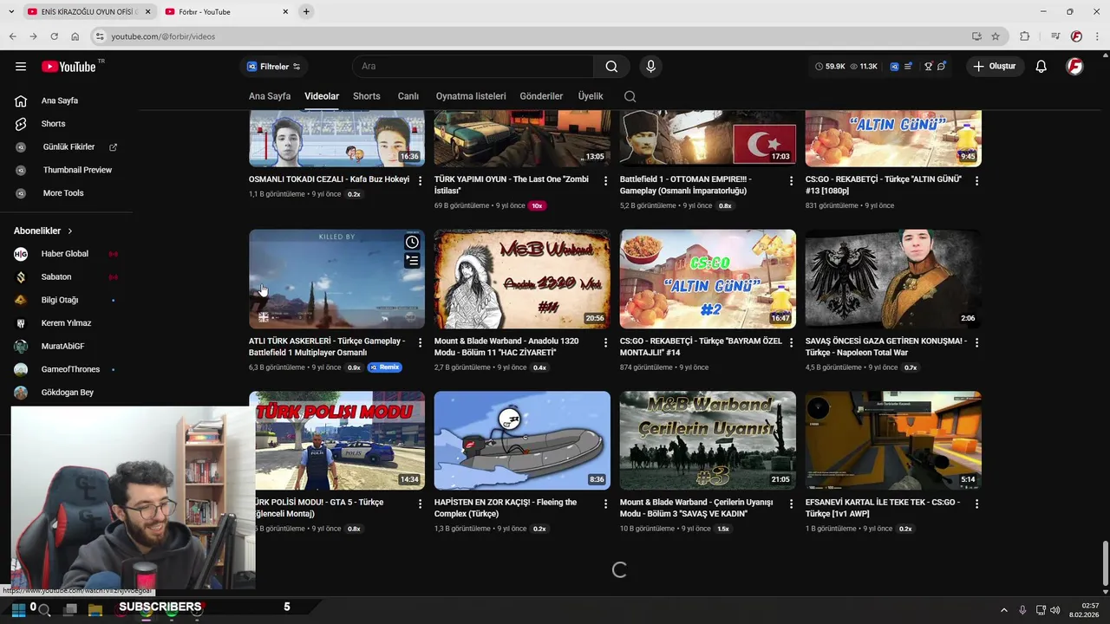Show hidden system tray icons

(x=1004, y=610)
